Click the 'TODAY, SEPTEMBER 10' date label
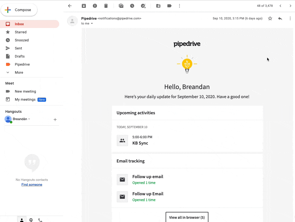The width and height of the screenshot is (295, 222). [x=132, y=127]
